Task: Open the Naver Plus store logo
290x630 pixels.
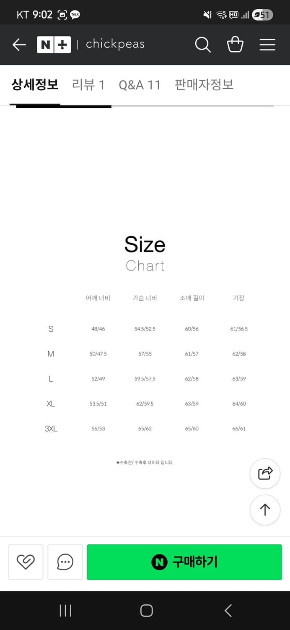Action: pos(54,45)
